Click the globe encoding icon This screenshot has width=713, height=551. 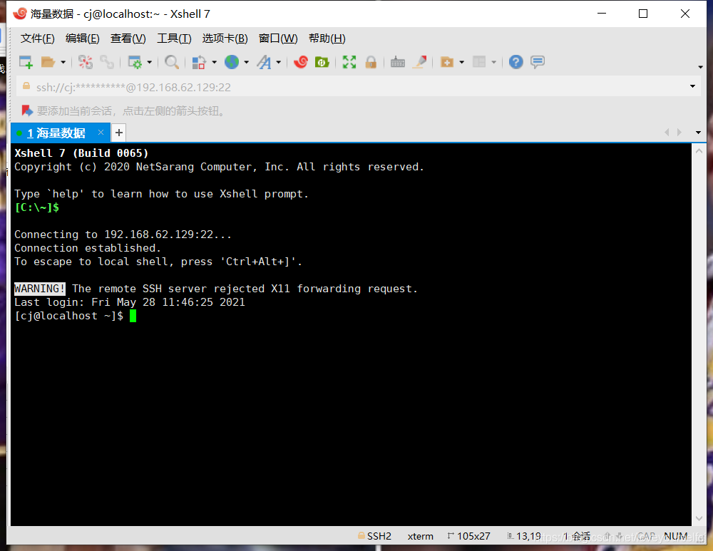[x=232, y=62]
